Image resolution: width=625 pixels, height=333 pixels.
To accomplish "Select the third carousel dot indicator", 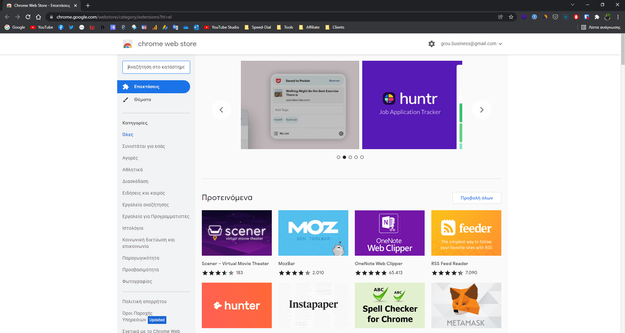I will click(350, 157).
